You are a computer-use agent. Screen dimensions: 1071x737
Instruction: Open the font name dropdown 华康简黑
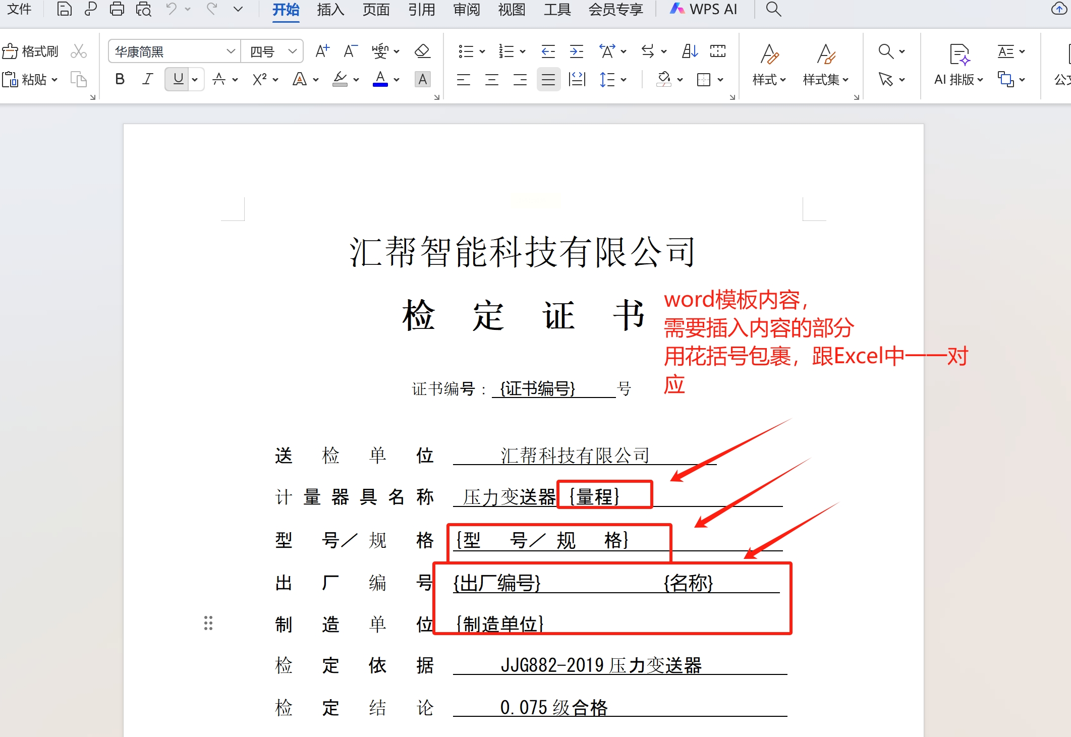(231, 51)
